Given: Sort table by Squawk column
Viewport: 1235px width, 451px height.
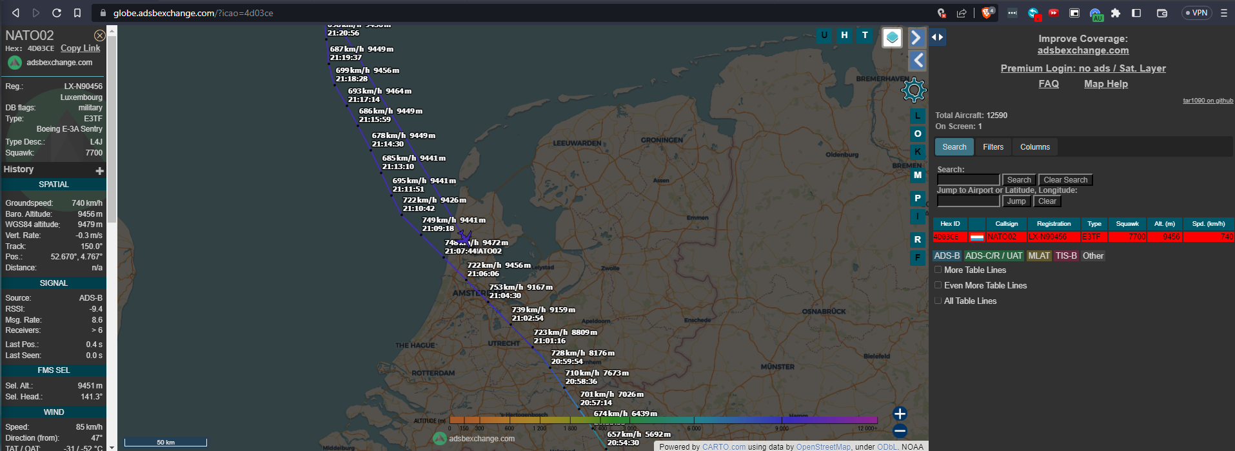Looking at the screenshot, I should [x=1127, y=224].
